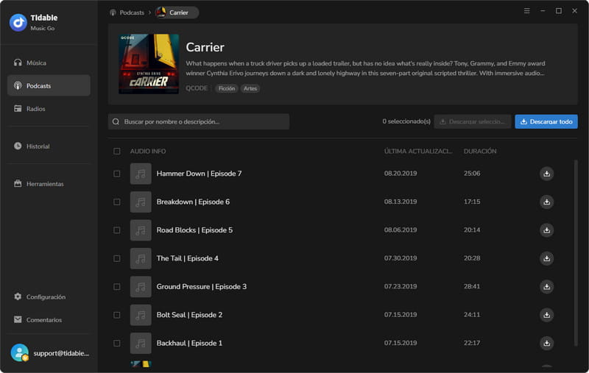Click the title Hammer Down | Episode 7
This screenshot has width=589, height=373.
pyautogui.click(x=199, y=174)
